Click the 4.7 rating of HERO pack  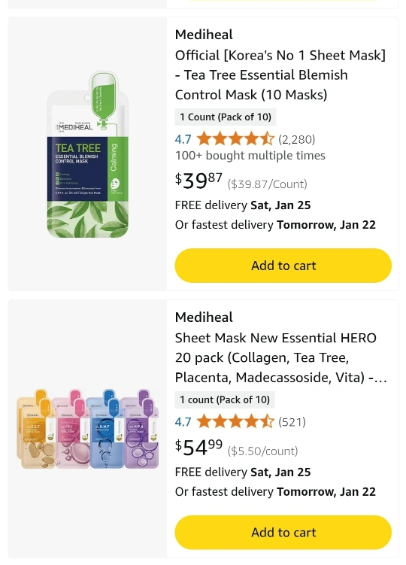coord(183,421)
